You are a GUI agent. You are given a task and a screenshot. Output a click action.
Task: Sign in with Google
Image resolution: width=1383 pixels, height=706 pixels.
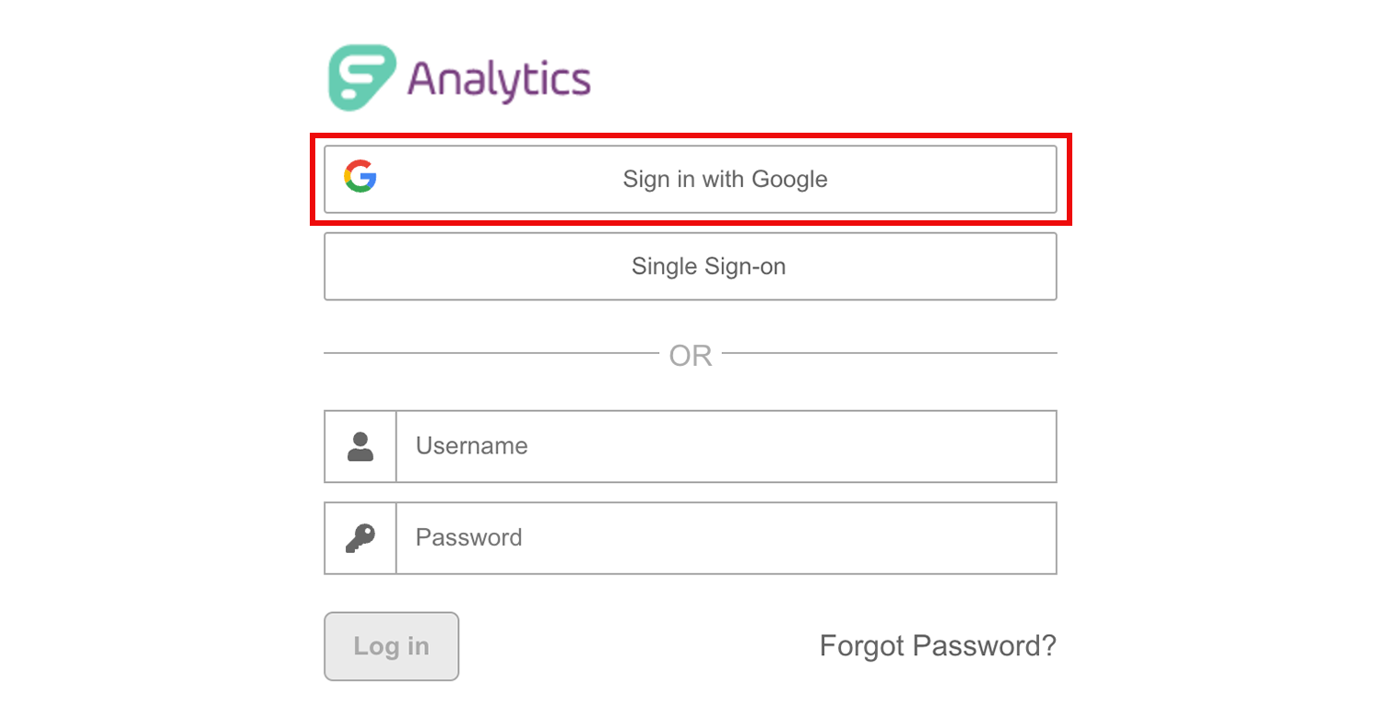tap(691, 179)
